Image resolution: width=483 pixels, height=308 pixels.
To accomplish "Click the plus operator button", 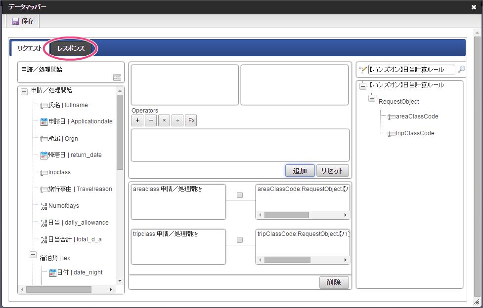I will (137, 120).
